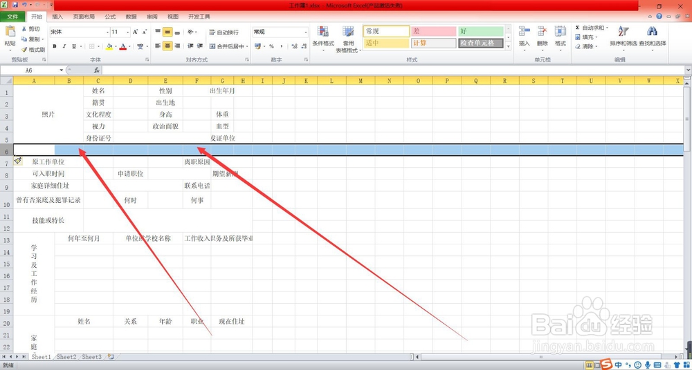This screenshot has width=692, height=370.
Task: Click increase decimal icon
Action: [293, 46]
